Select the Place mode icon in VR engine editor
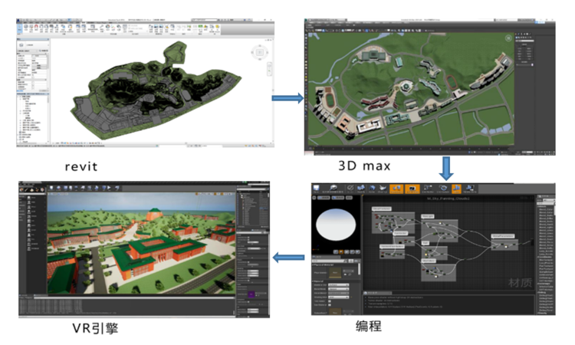Screen dimensions: 575x345 tap(21, 189)
